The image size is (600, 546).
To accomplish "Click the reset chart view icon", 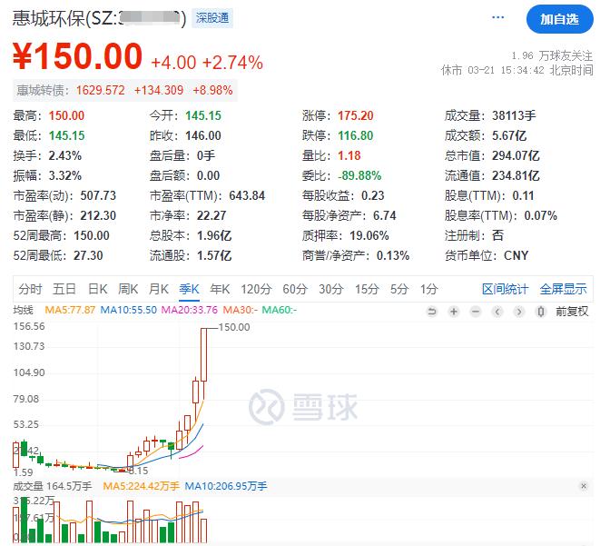I will (x=432, y=312).
